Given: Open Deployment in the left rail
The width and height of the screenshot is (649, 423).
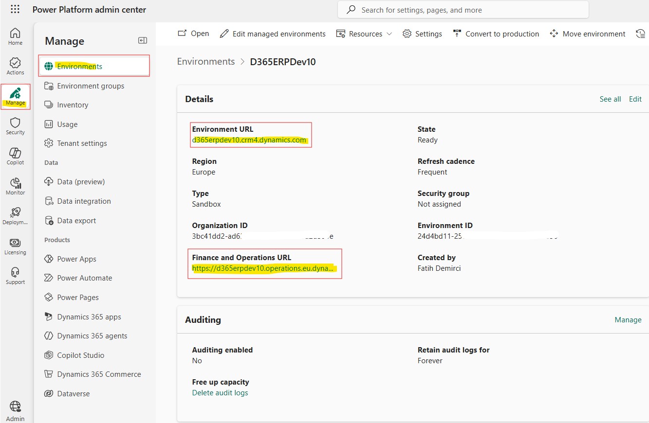Looking at the screenshot, I should tap(15, 216).
